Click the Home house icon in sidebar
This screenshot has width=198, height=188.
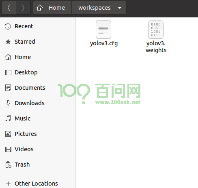(8, 57)
